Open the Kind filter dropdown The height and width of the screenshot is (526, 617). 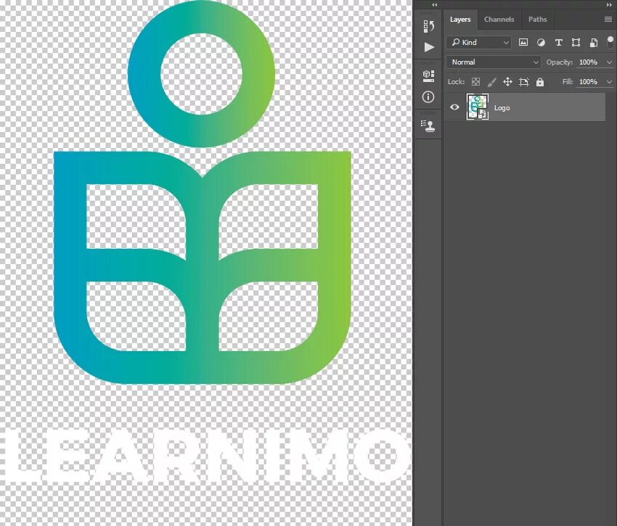pos(479,43)
